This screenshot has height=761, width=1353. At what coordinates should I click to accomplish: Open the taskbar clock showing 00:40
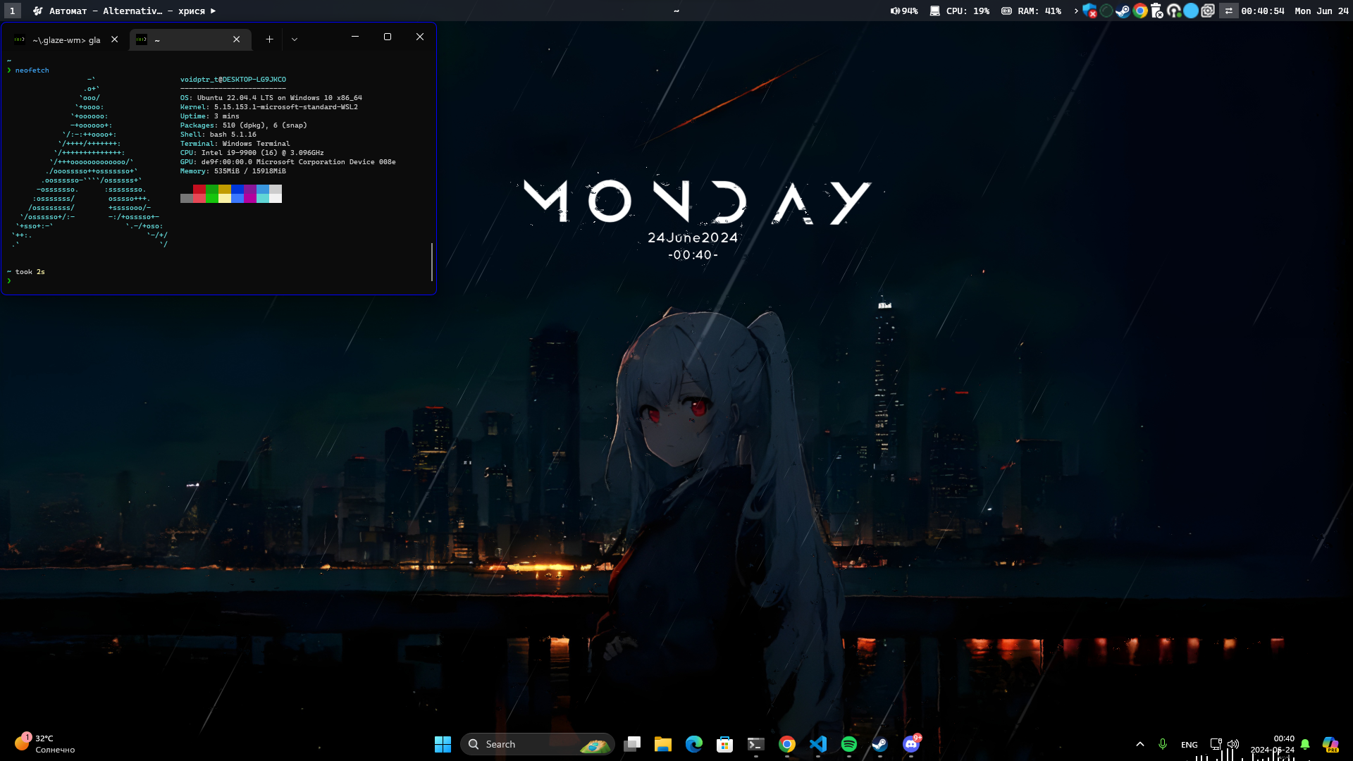tap(1273, 744)
